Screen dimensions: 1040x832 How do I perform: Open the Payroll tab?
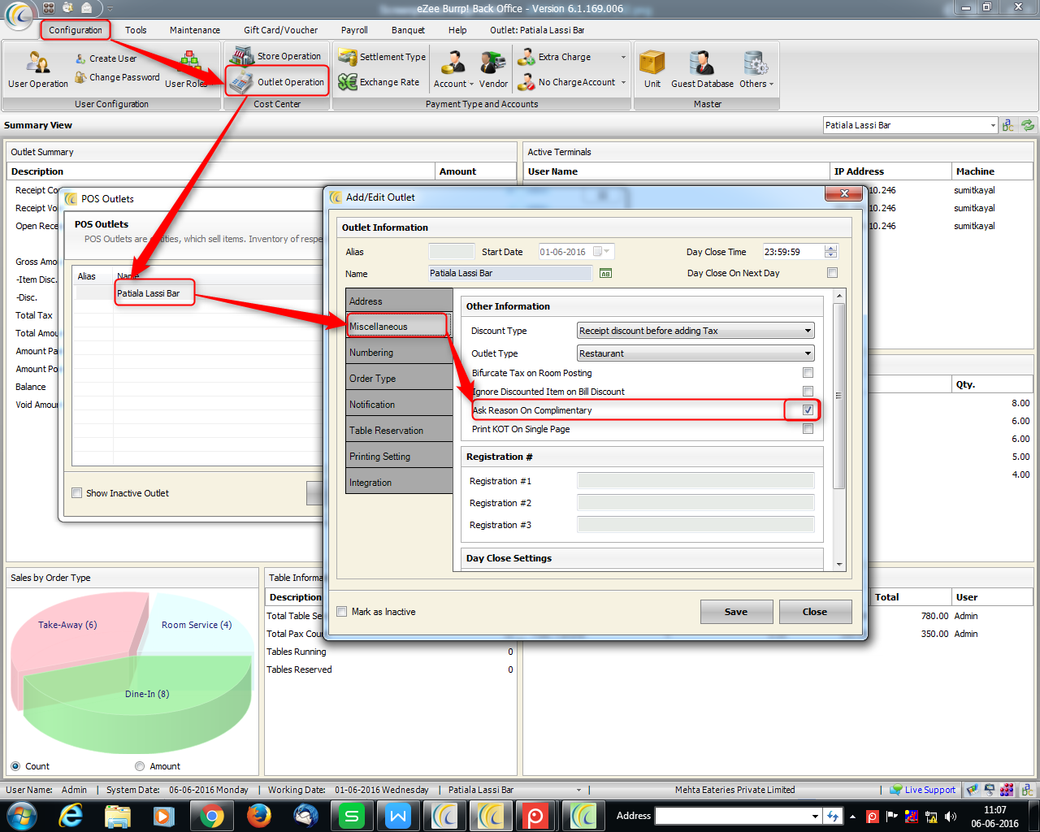pyautogui.click(x=354, y=30)
